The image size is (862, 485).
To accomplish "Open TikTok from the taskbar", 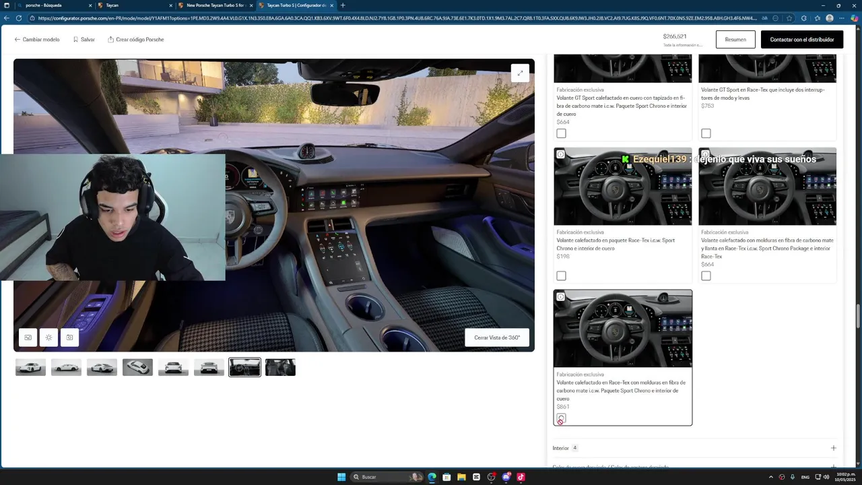I will [x=521, y=477].
